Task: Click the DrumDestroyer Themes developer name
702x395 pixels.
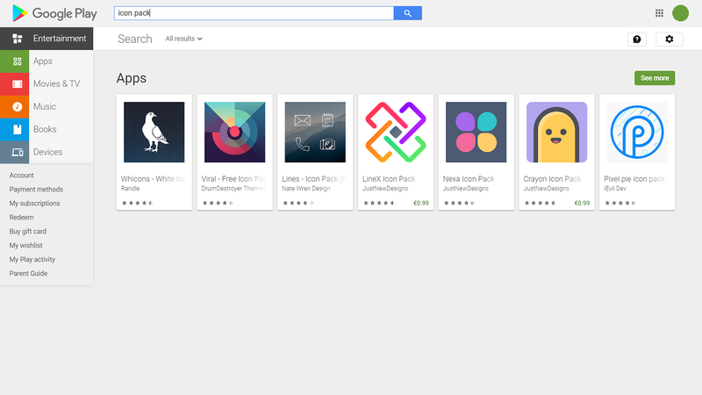Action: pos(233,189)
